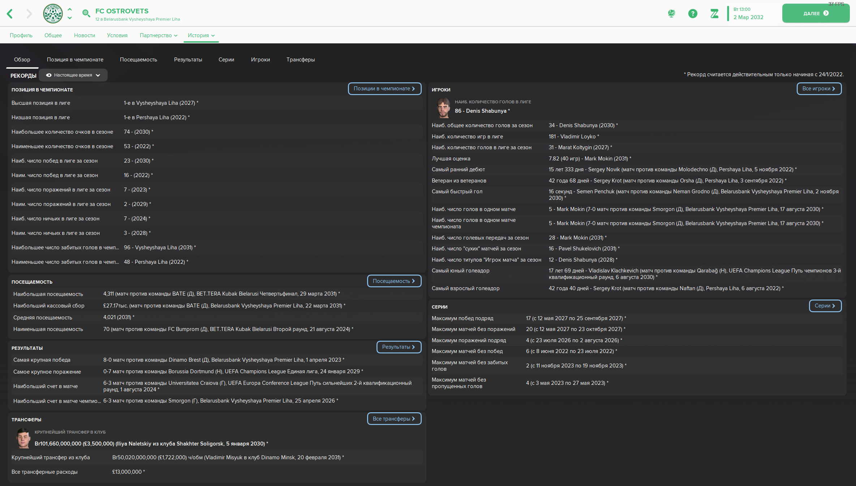Select the Обзор subtab
This screenshot has width=856, height=486.
point(22,60)
